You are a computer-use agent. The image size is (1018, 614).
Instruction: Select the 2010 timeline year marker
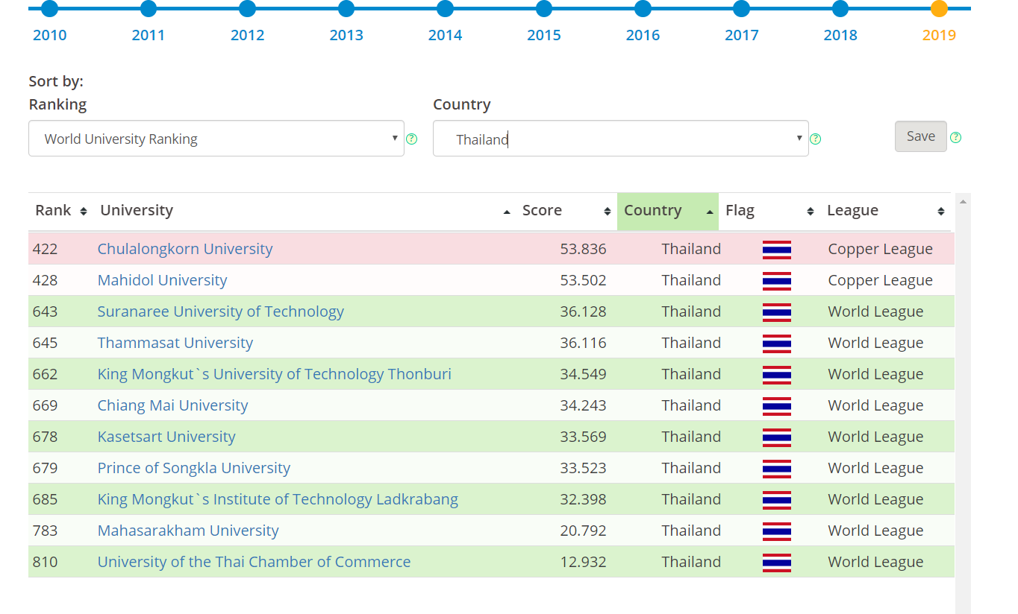49,9
